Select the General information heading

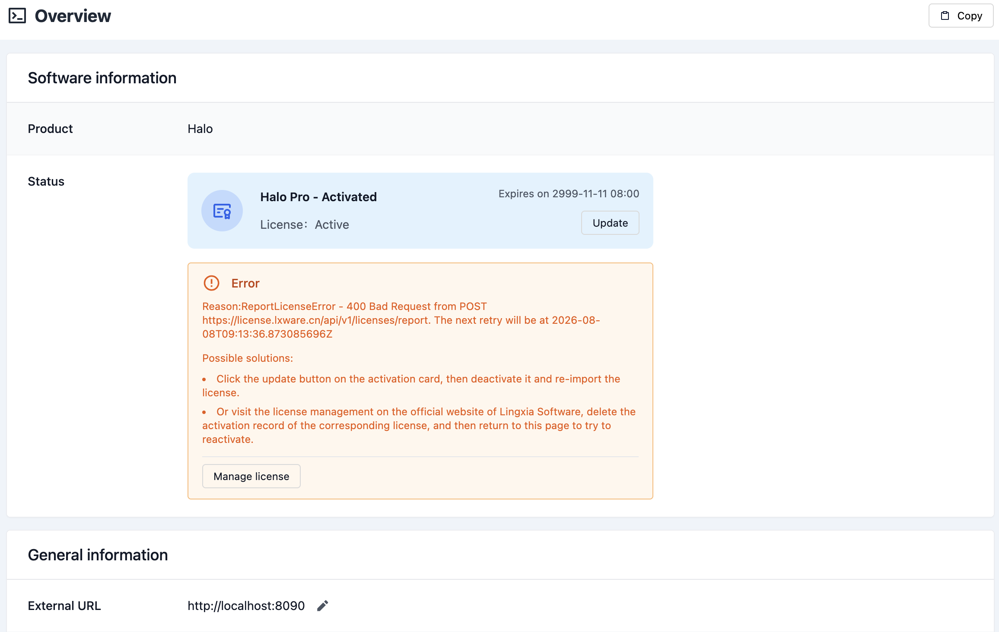pyautogui.click(x=98, y=555)
